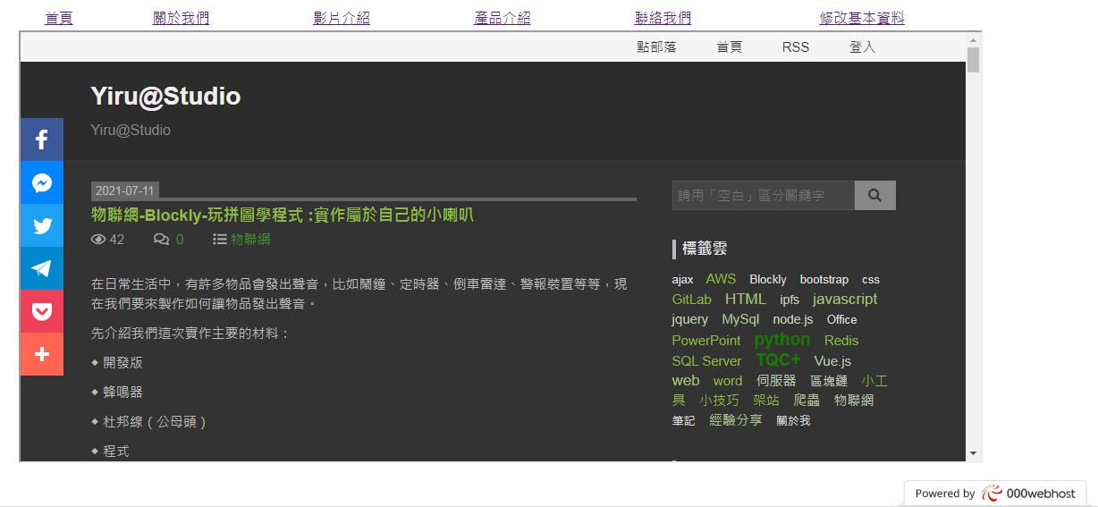Click the category list icon

[x=220, y=239]
